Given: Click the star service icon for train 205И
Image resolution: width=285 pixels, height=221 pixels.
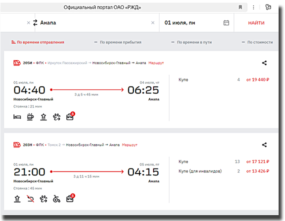Looking at the screenshot, I should pyautogui.click(x=44, y=117).
